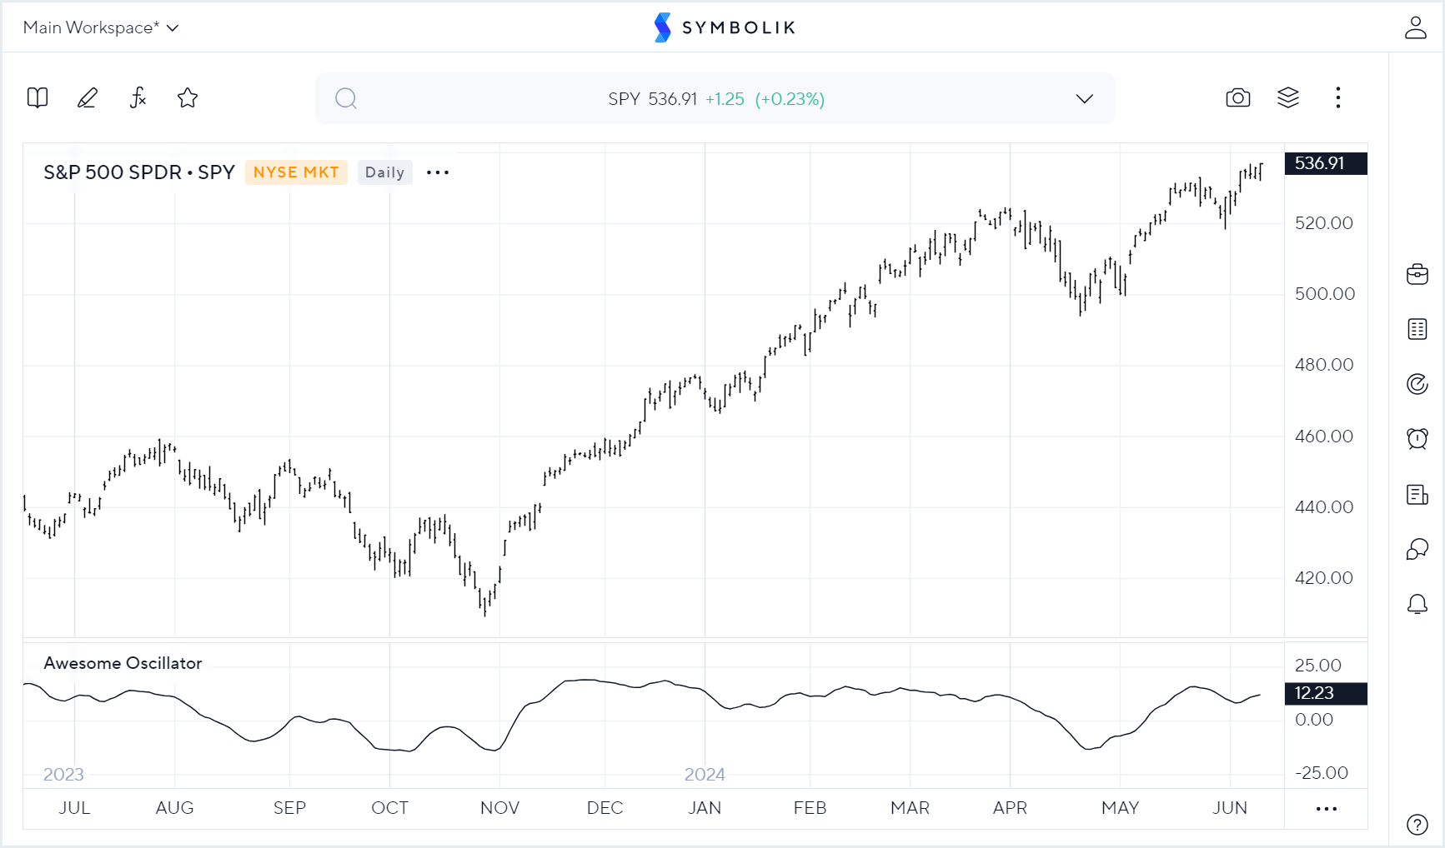
Task: Click the star favorites icon
Action: [188, 98]
